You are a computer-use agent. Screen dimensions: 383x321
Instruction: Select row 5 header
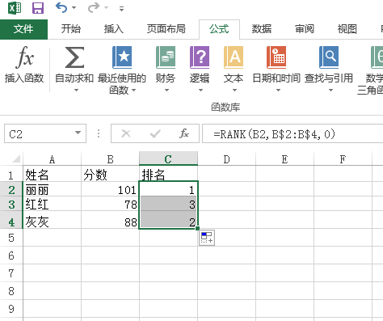(11, 238)
